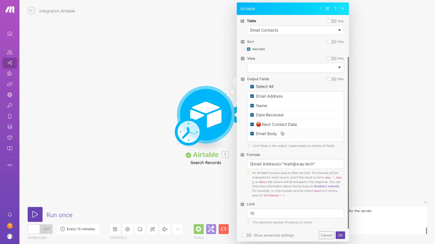Collapse the Formula section checkbox
The height and width of the screenshot is (244, 435).
point(243,155)
